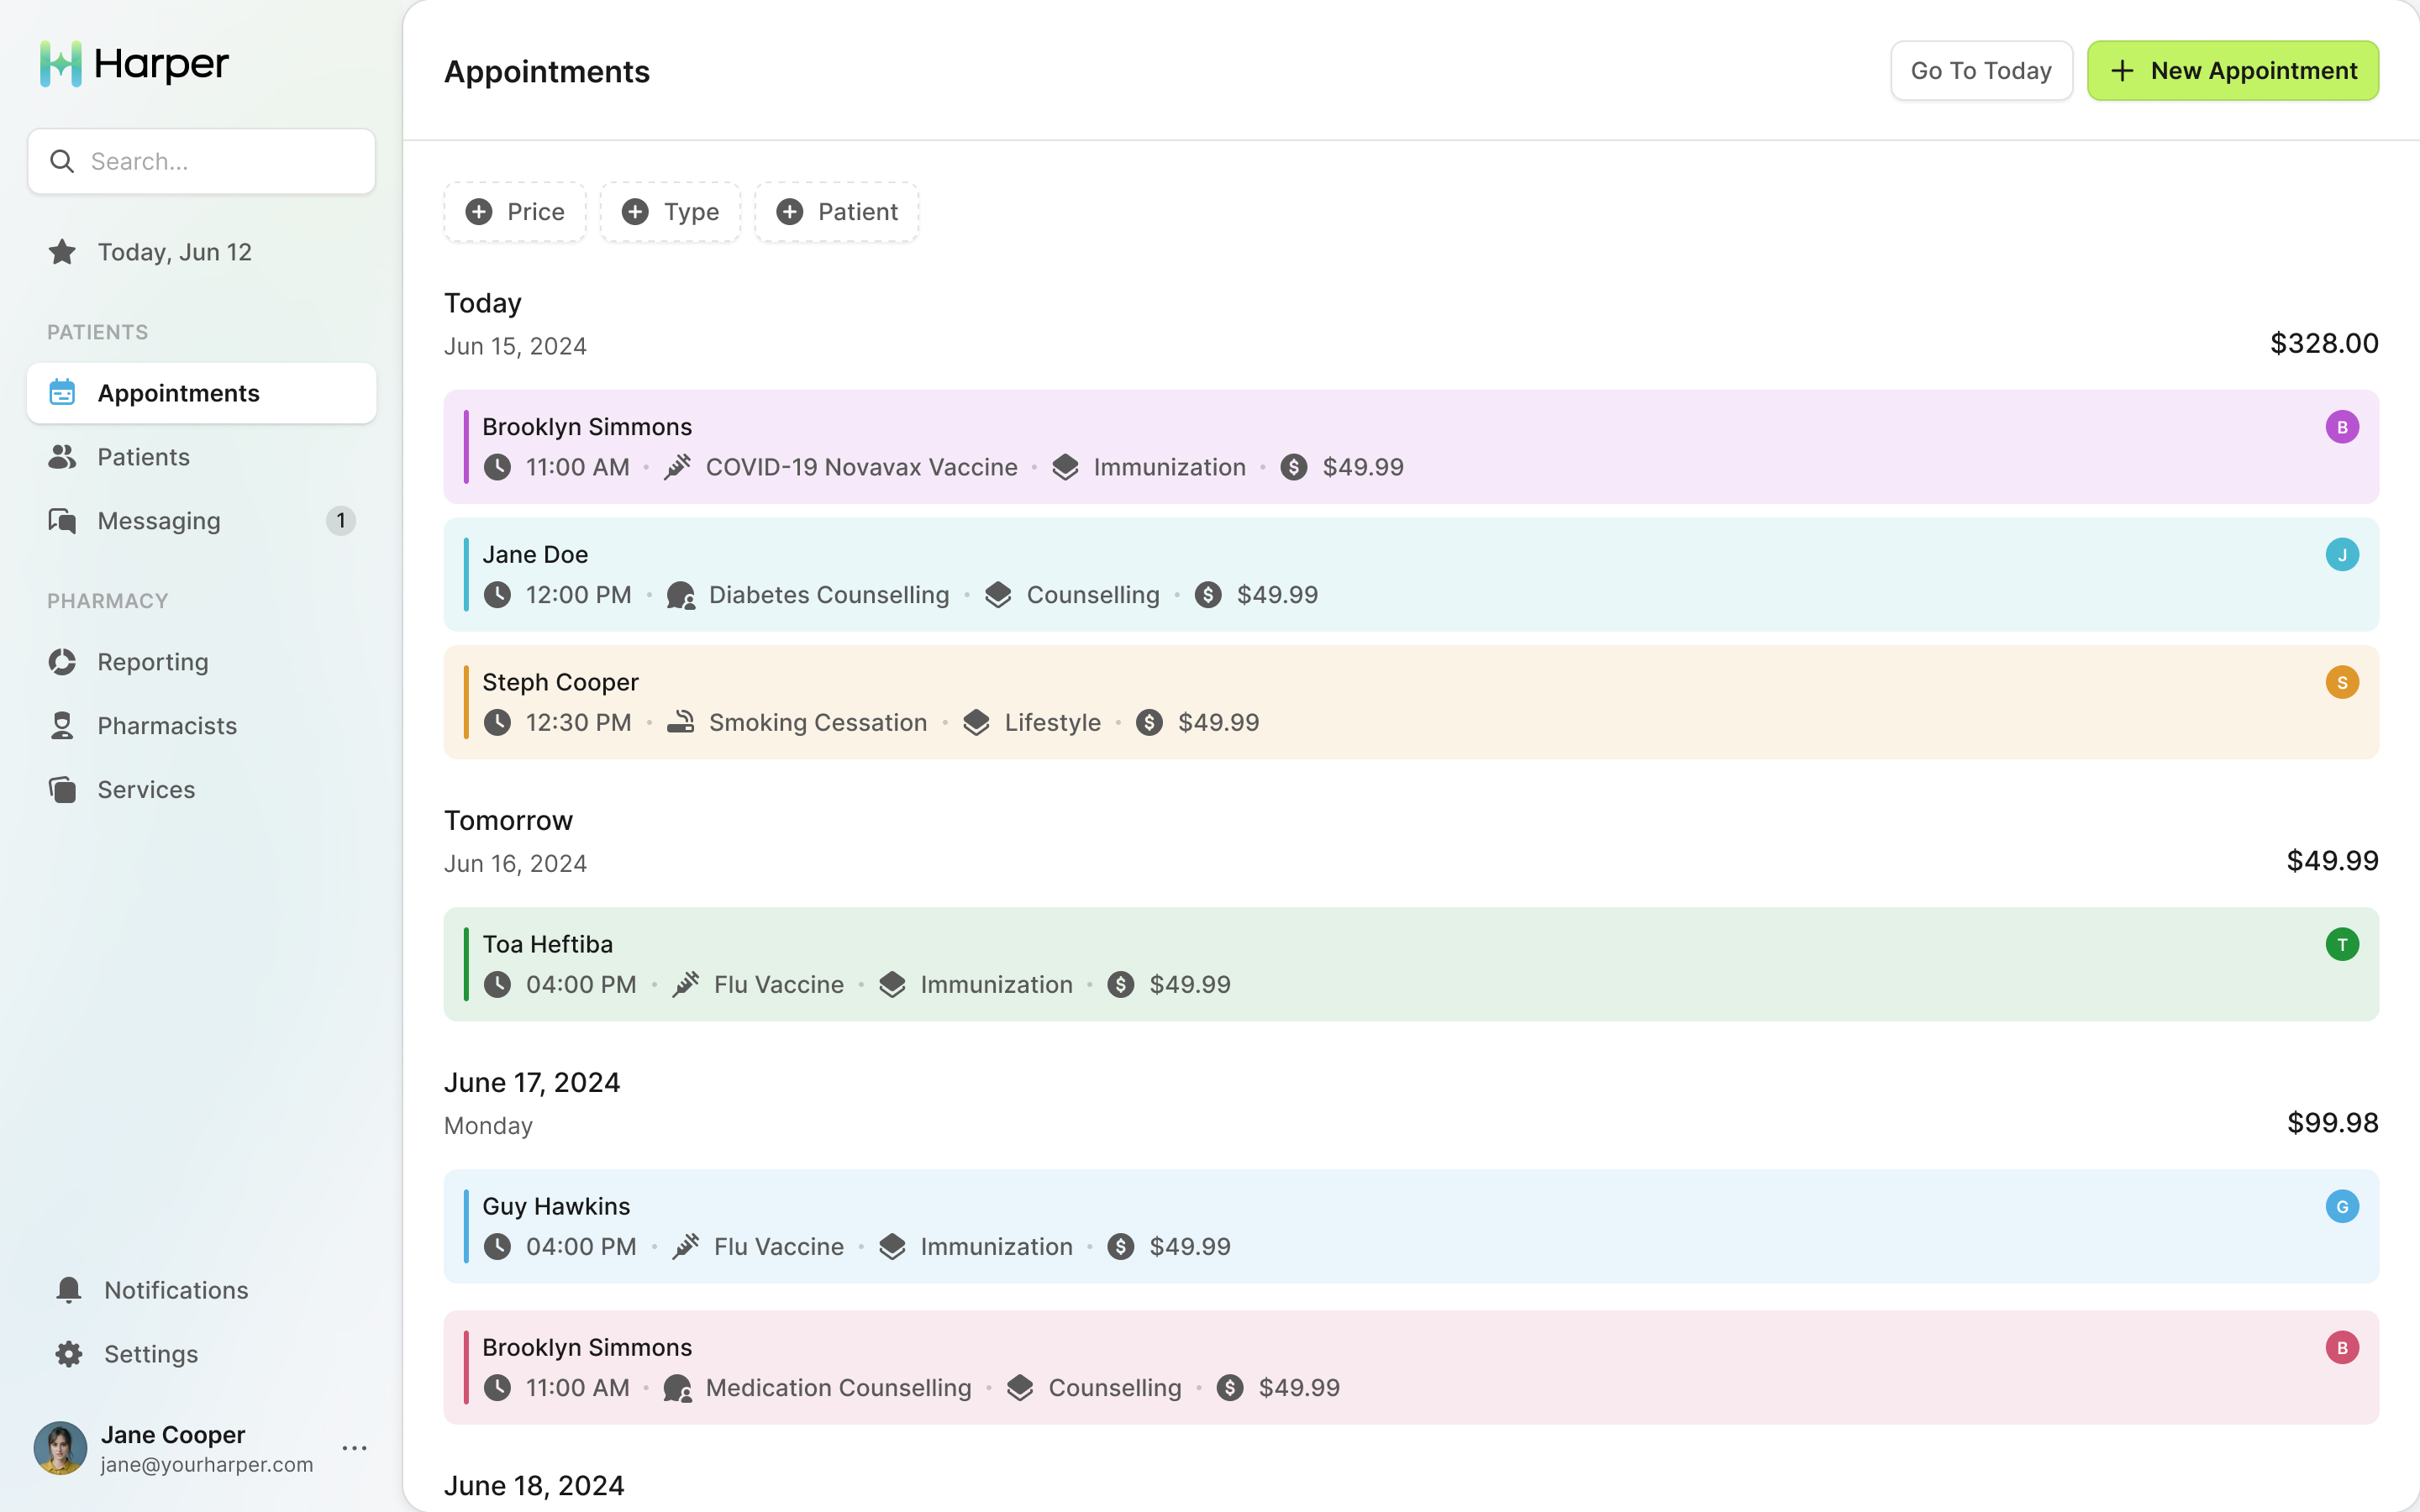This screenshot has width=2420, height=1512.
Task: Click the Harper logo icon
Action: 61,64
